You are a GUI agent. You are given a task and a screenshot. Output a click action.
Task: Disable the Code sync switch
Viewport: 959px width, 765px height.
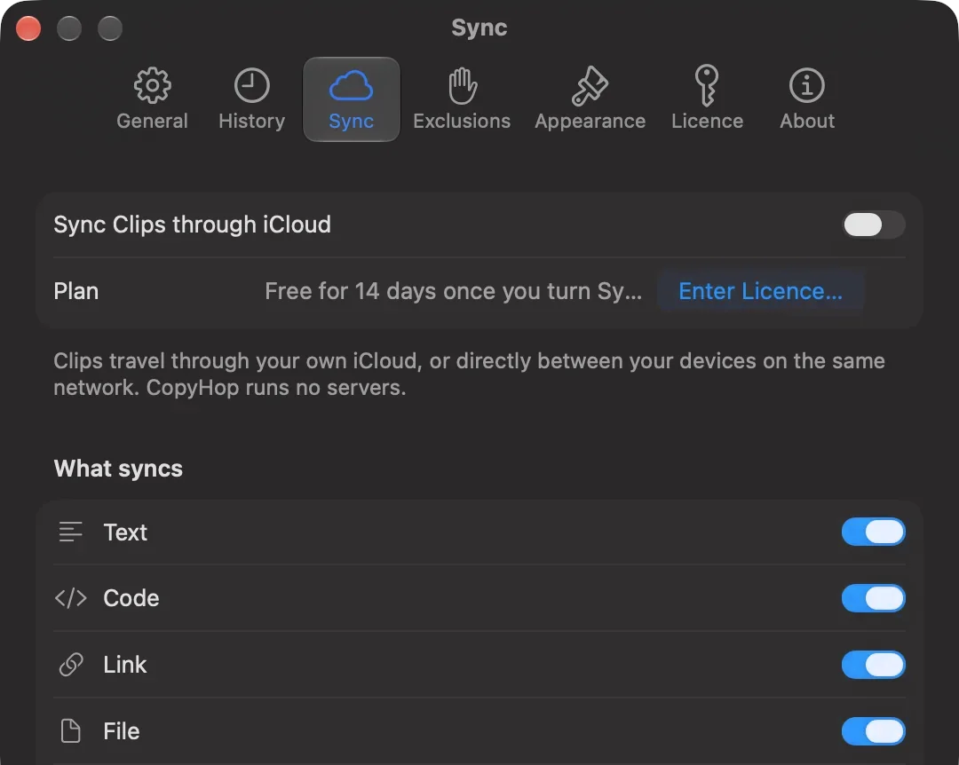point(874,598)
